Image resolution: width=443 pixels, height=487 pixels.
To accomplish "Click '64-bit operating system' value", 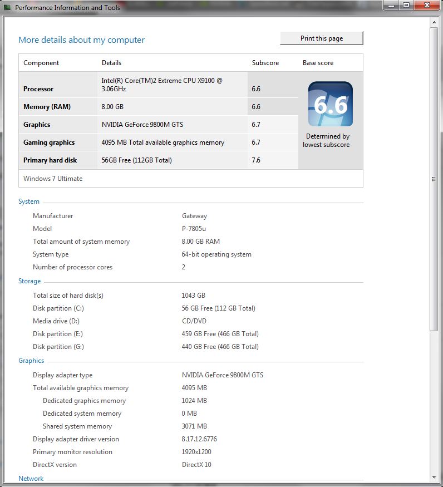I will [216, 254].
